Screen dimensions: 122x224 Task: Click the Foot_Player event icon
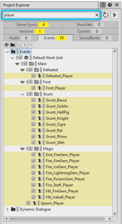tap(39, 88)
